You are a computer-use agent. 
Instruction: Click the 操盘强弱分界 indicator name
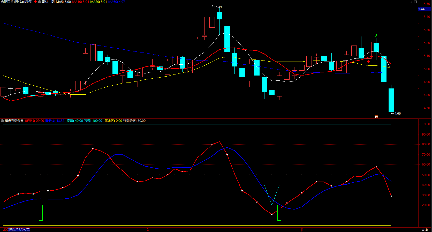(14, 121)
